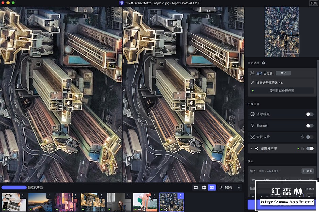Viewport: 319px width, 212px height.
Task: Open three-dot menu on headphones thumbnail
Action: (x=23, y=196)
